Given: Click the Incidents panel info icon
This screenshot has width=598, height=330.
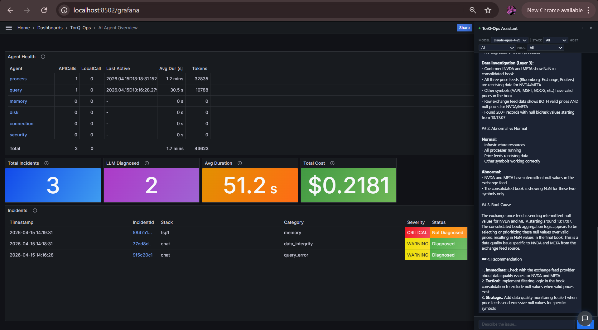Looking at the screenshot, I should 35,210.
